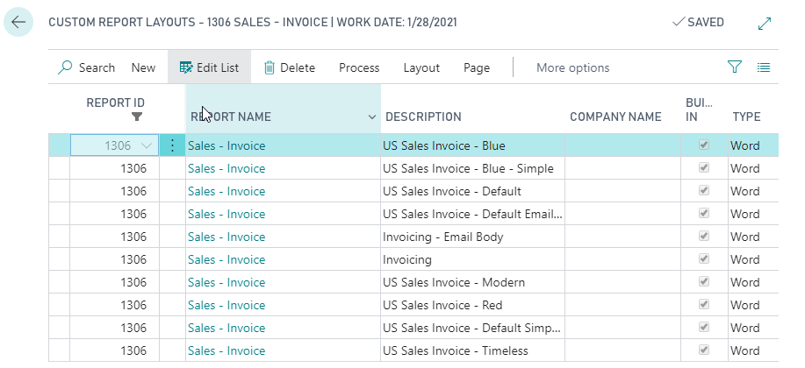The height and width of the screenshot is (368, 805).
Task: Open the Process menu
Action: tap(359, 67)
